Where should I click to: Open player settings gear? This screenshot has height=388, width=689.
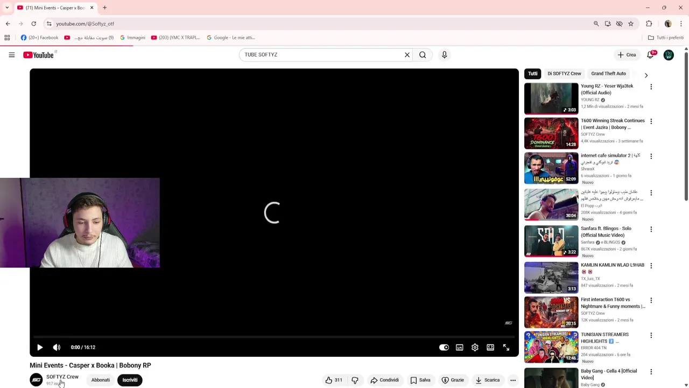click(x=475, y=348)
